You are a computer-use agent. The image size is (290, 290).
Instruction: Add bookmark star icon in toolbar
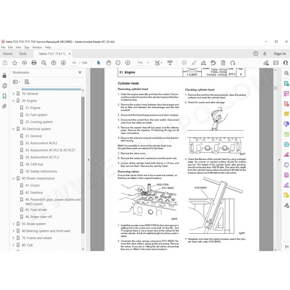click(15, 63)
